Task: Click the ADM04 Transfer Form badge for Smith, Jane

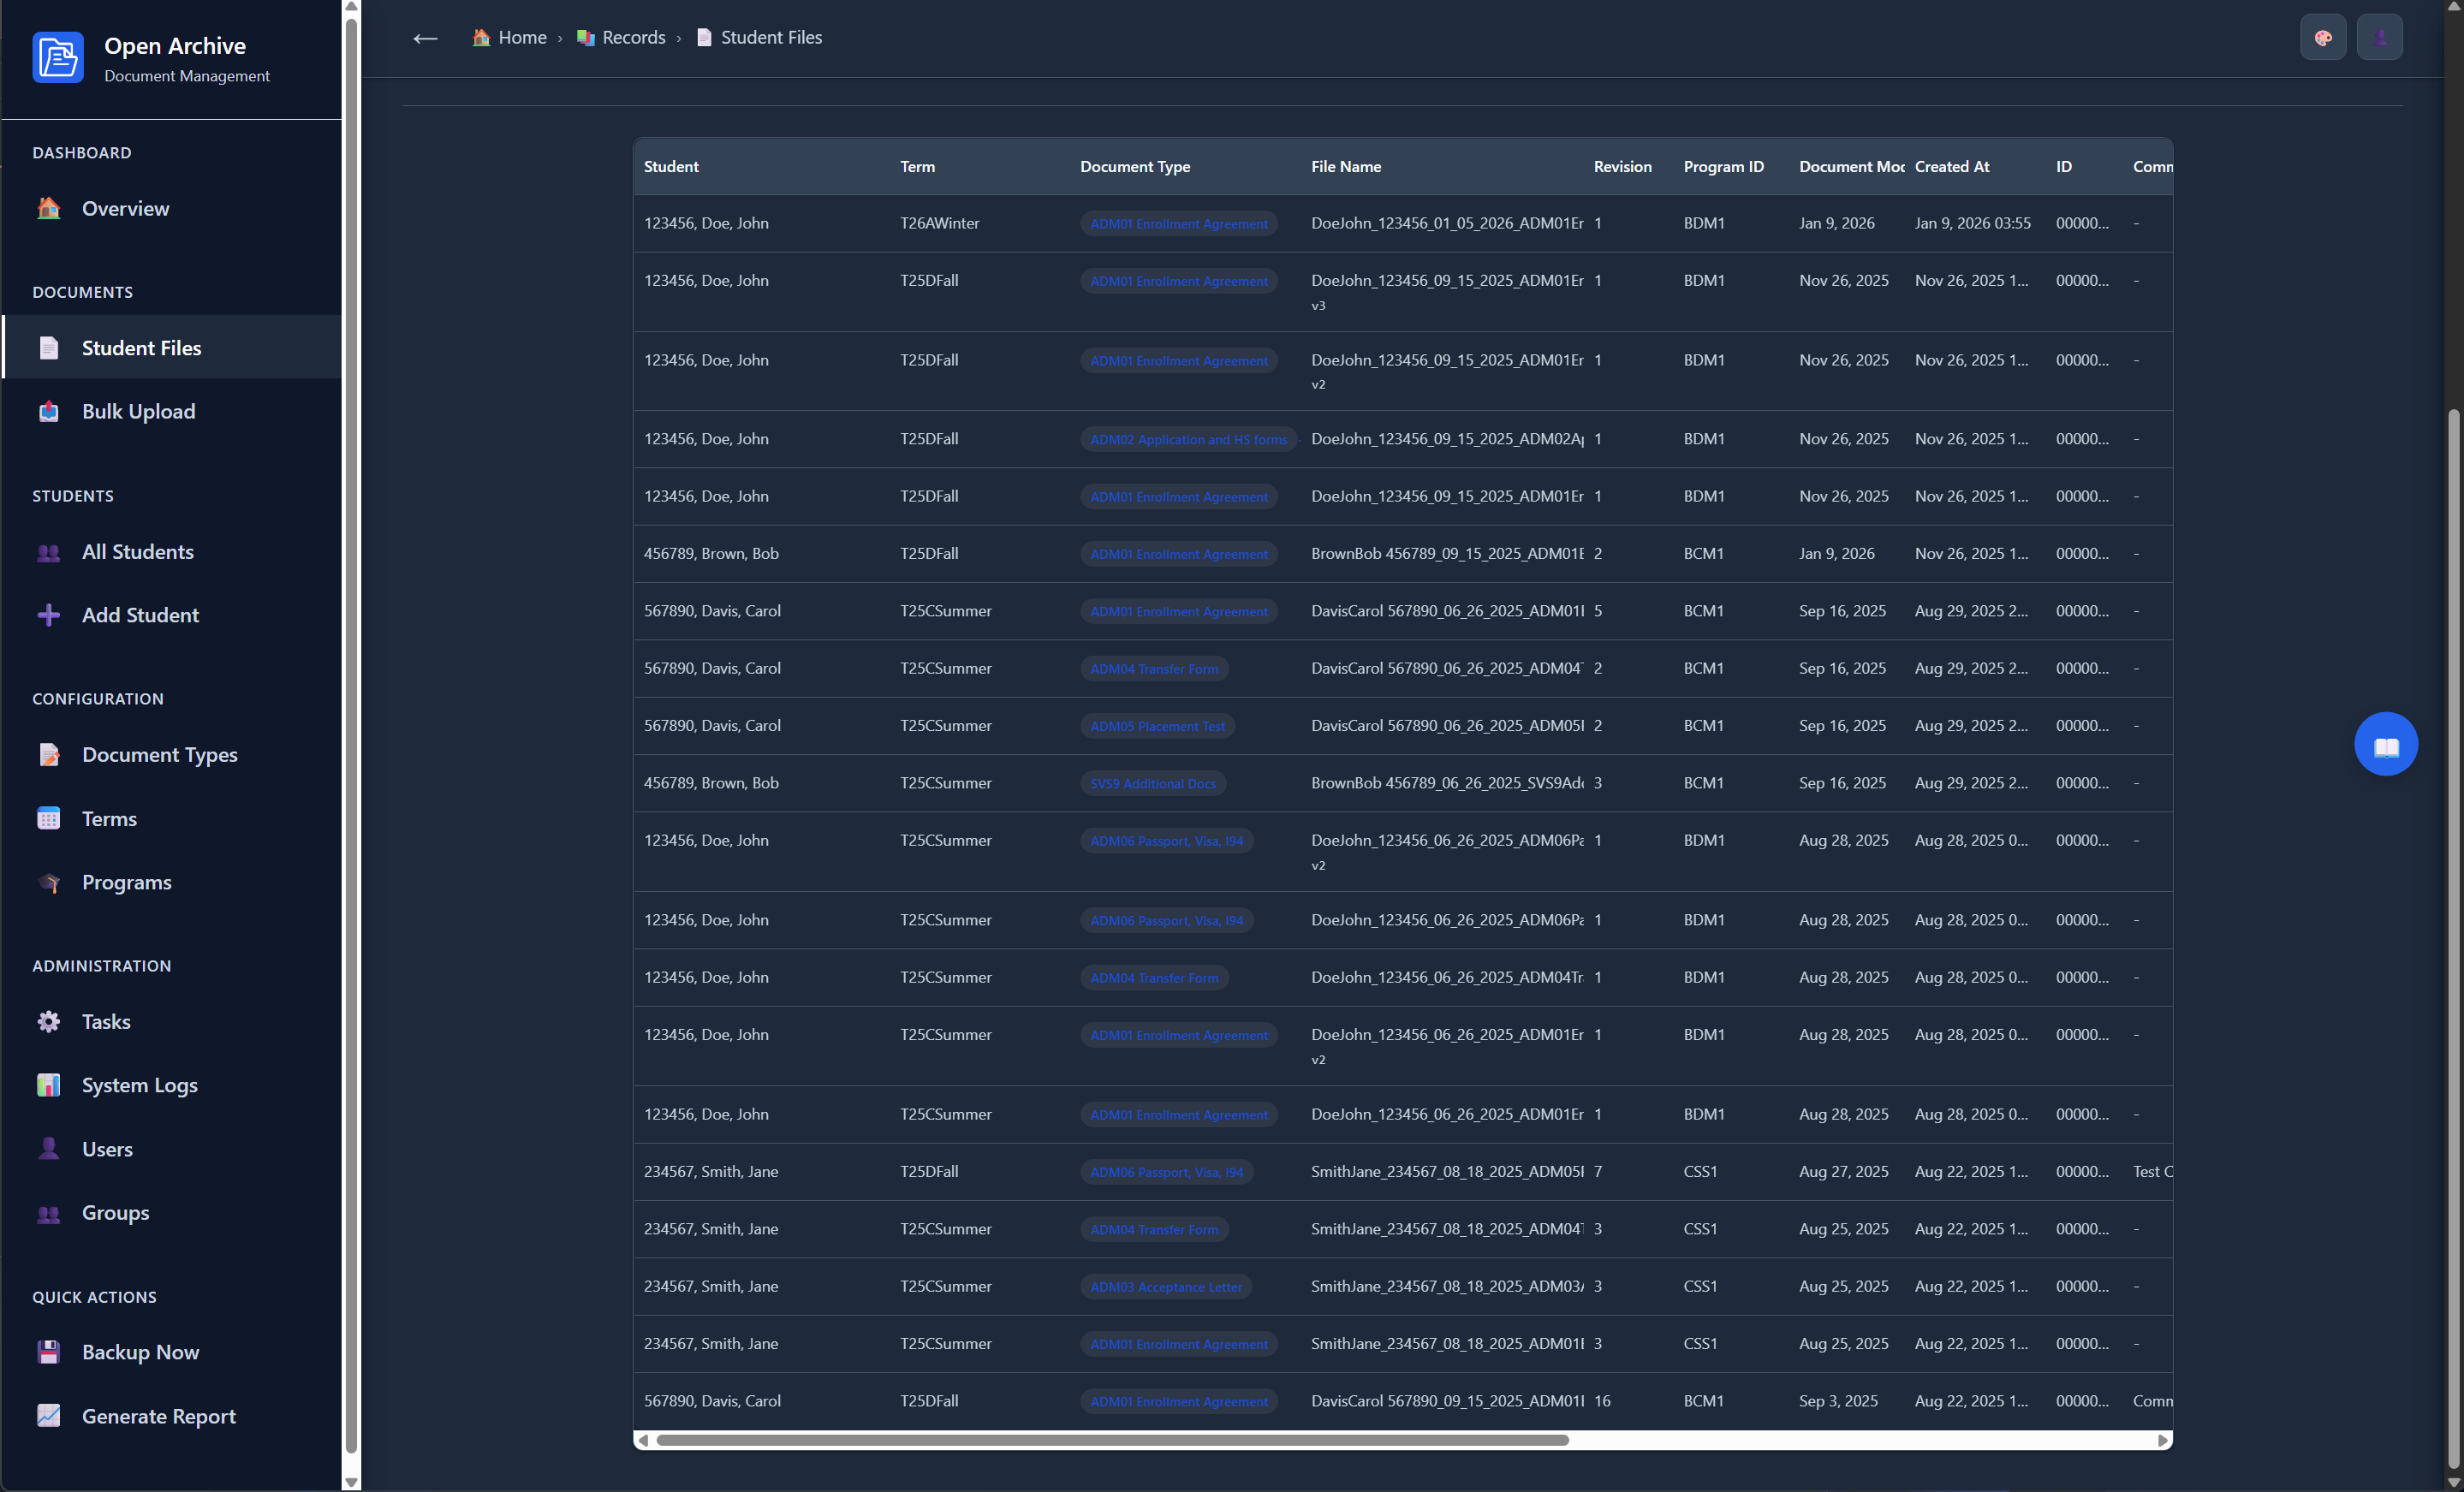Action: (1154, 1229)
